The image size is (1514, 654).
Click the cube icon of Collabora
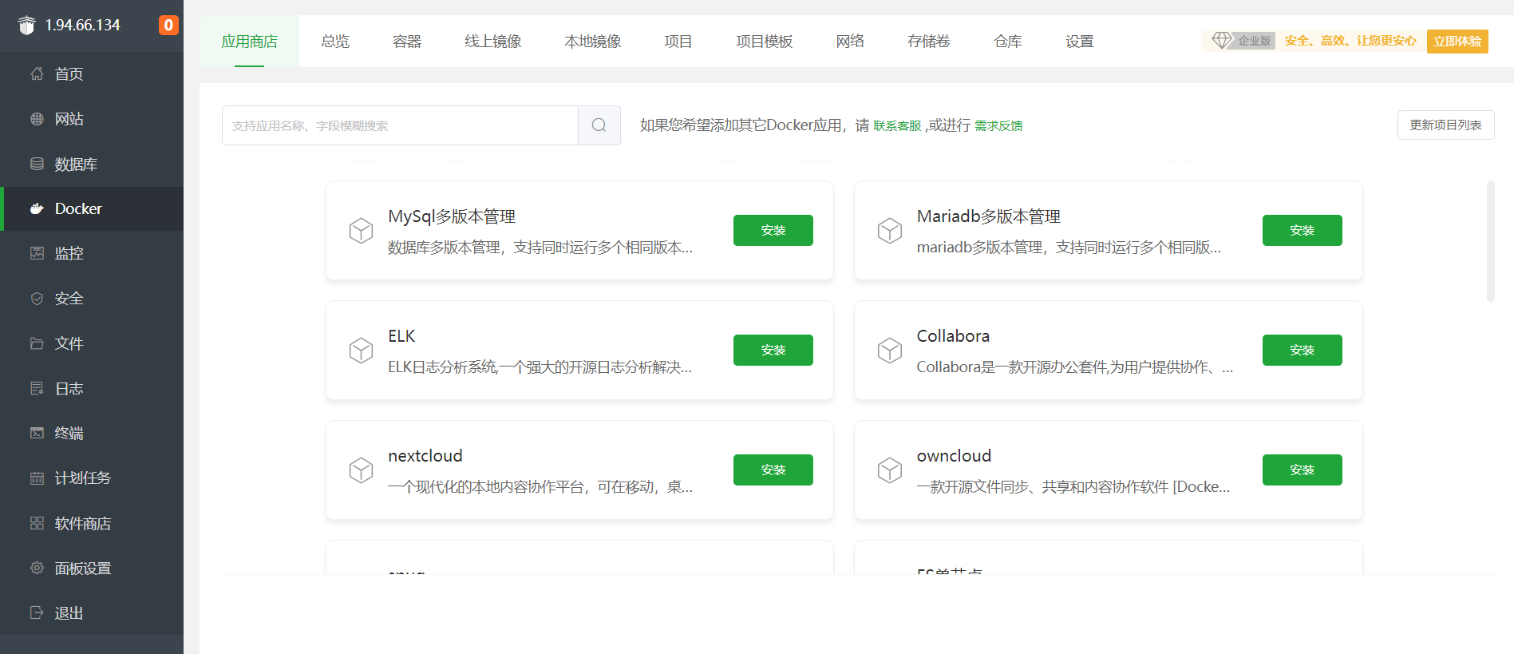click(x=890, y=351)
